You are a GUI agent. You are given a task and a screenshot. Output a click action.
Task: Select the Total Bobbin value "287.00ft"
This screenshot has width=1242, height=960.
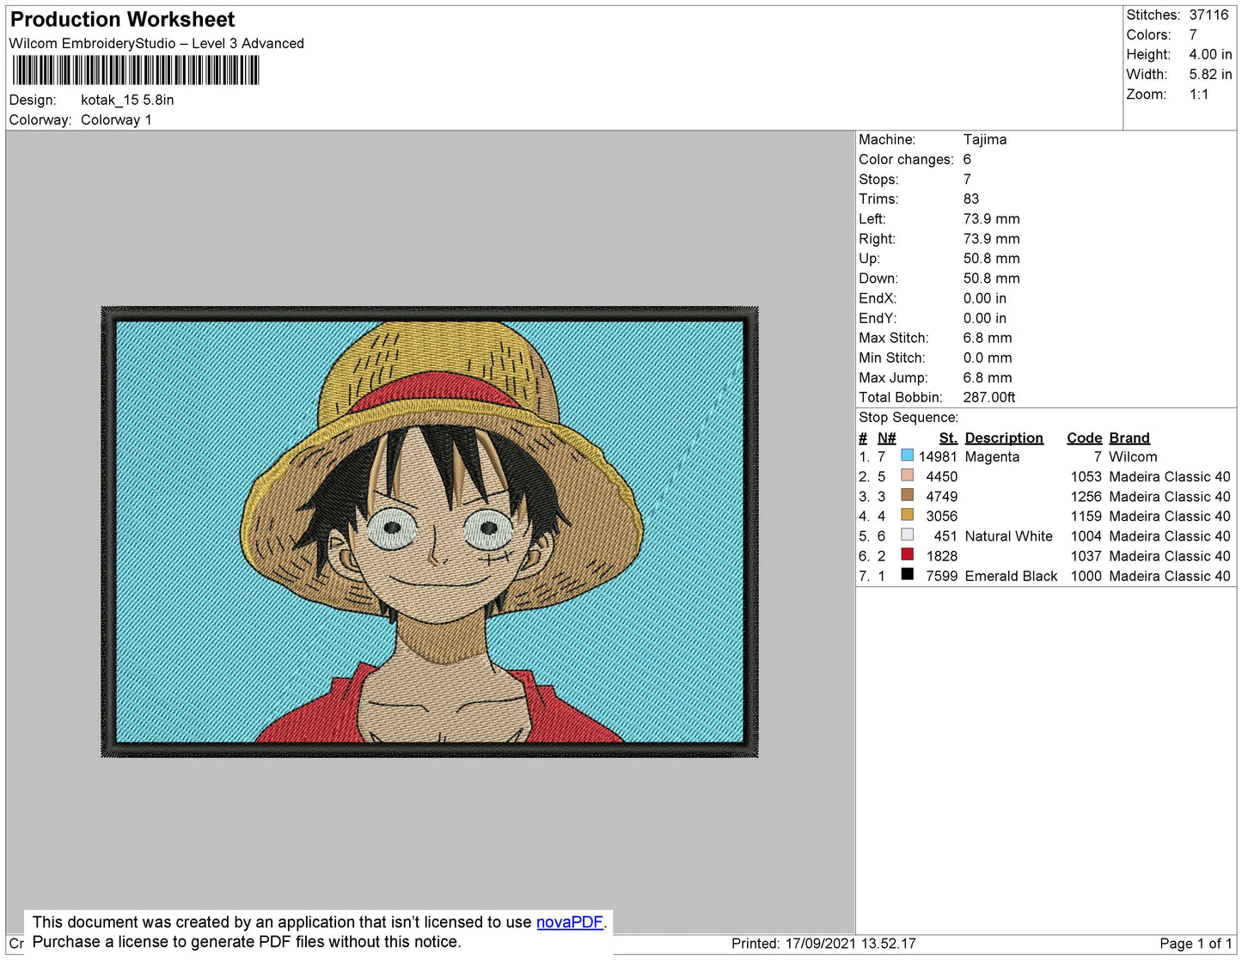[989, 398]
